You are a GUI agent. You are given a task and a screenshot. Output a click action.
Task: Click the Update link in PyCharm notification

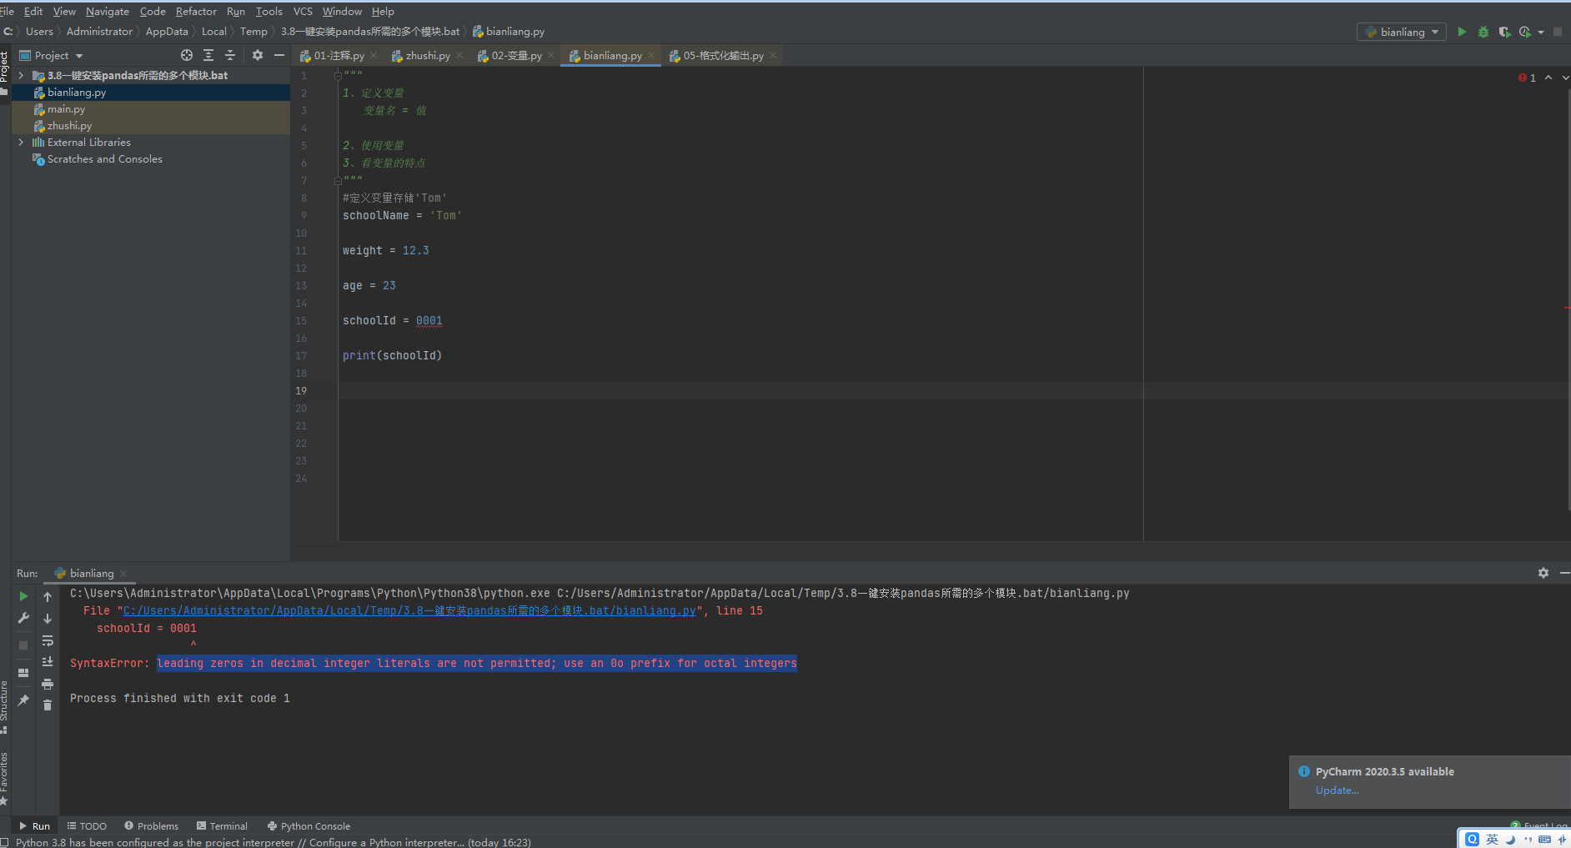click(x=1337, y=790)
